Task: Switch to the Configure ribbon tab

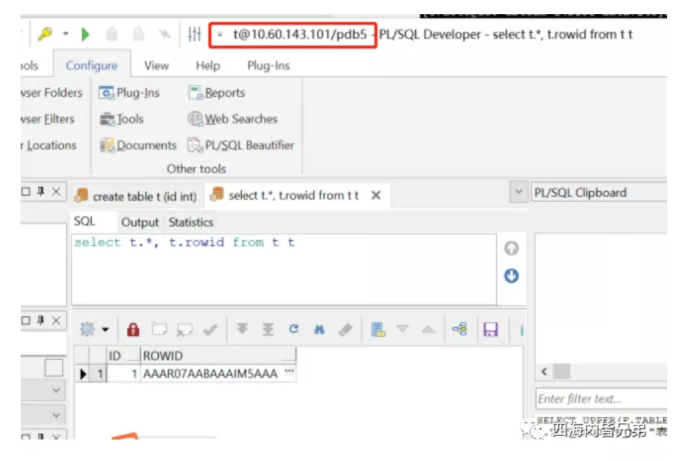Action: (92, 65)
